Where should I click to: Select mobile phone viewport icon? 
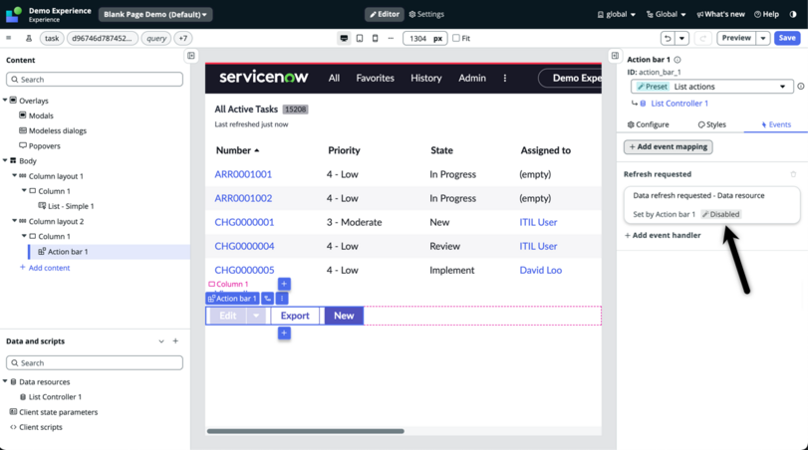click(376, 38)
